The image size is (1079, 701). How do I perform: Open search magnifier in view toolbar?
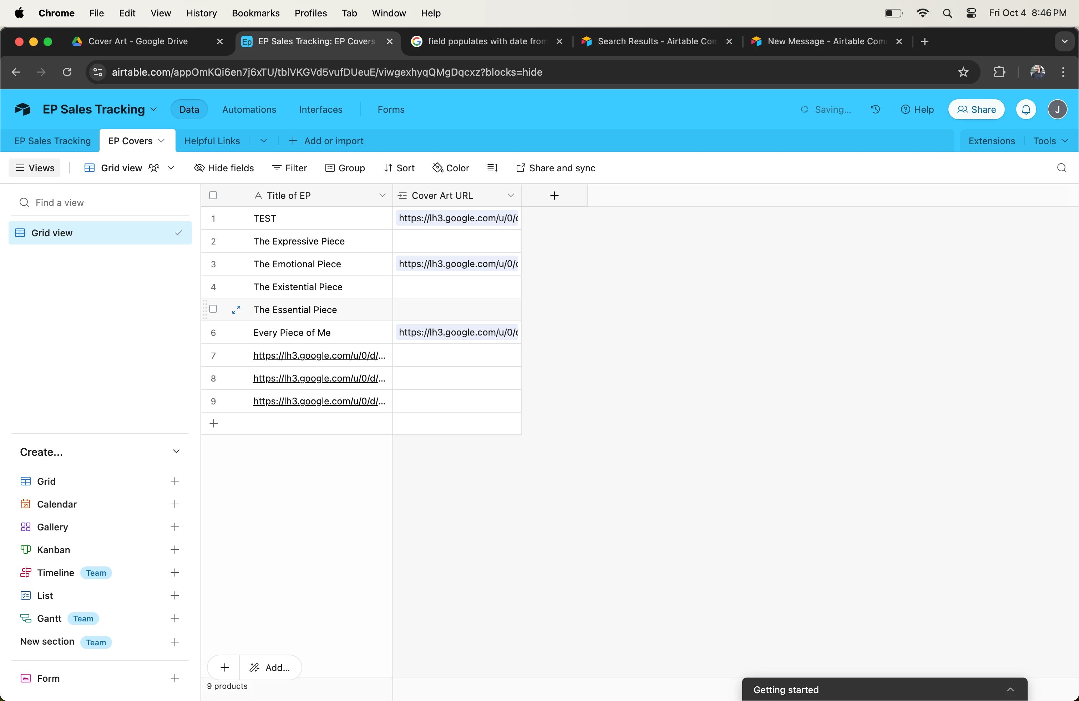[1061, 168]
